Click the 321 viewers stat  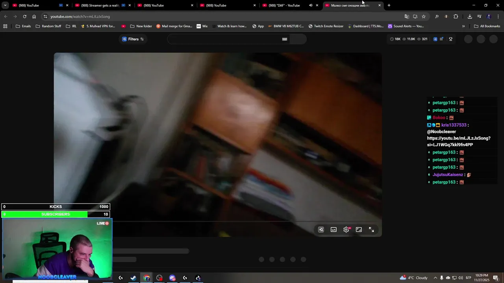click(422, 39)
